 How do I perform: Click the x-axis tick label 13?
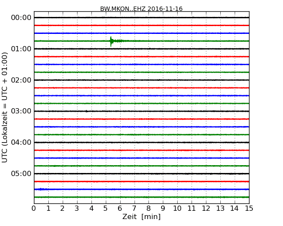(220, 209)
